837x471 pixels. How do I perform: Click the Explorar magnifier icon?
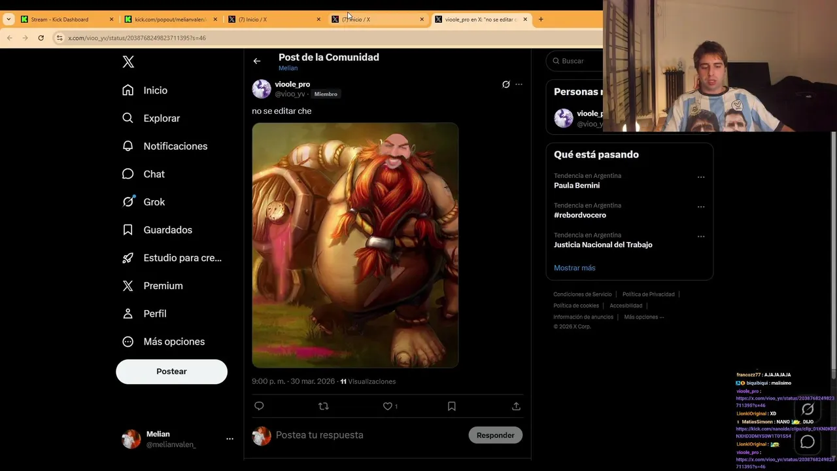(x=128, y=118)
